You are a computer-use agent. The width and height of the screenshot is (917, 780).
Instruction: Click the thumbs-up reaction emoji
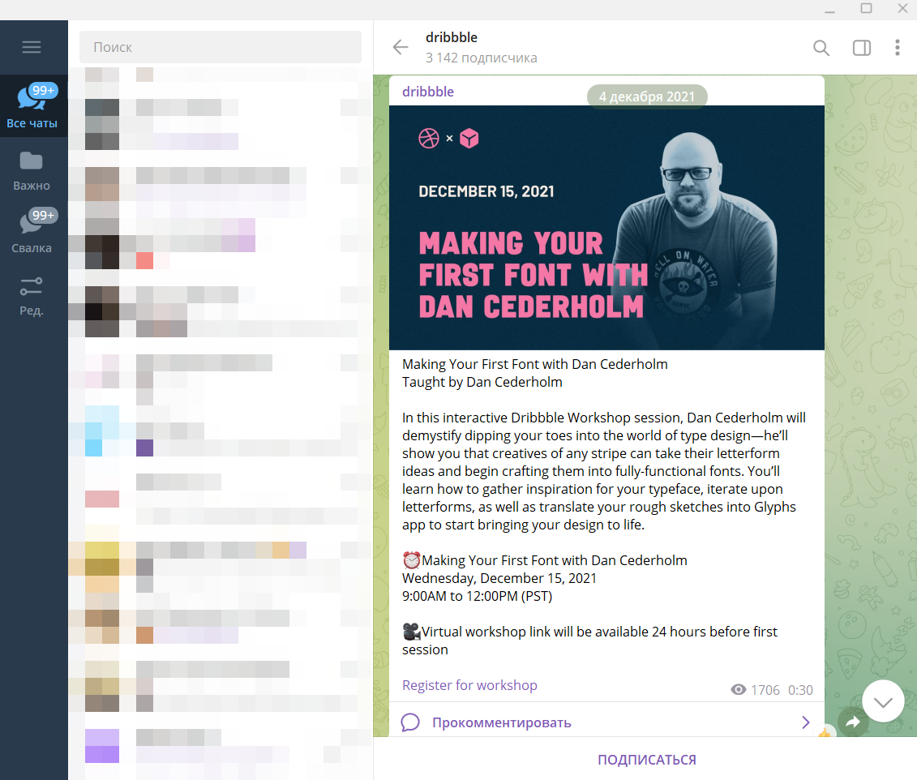[x=825, y=732]
